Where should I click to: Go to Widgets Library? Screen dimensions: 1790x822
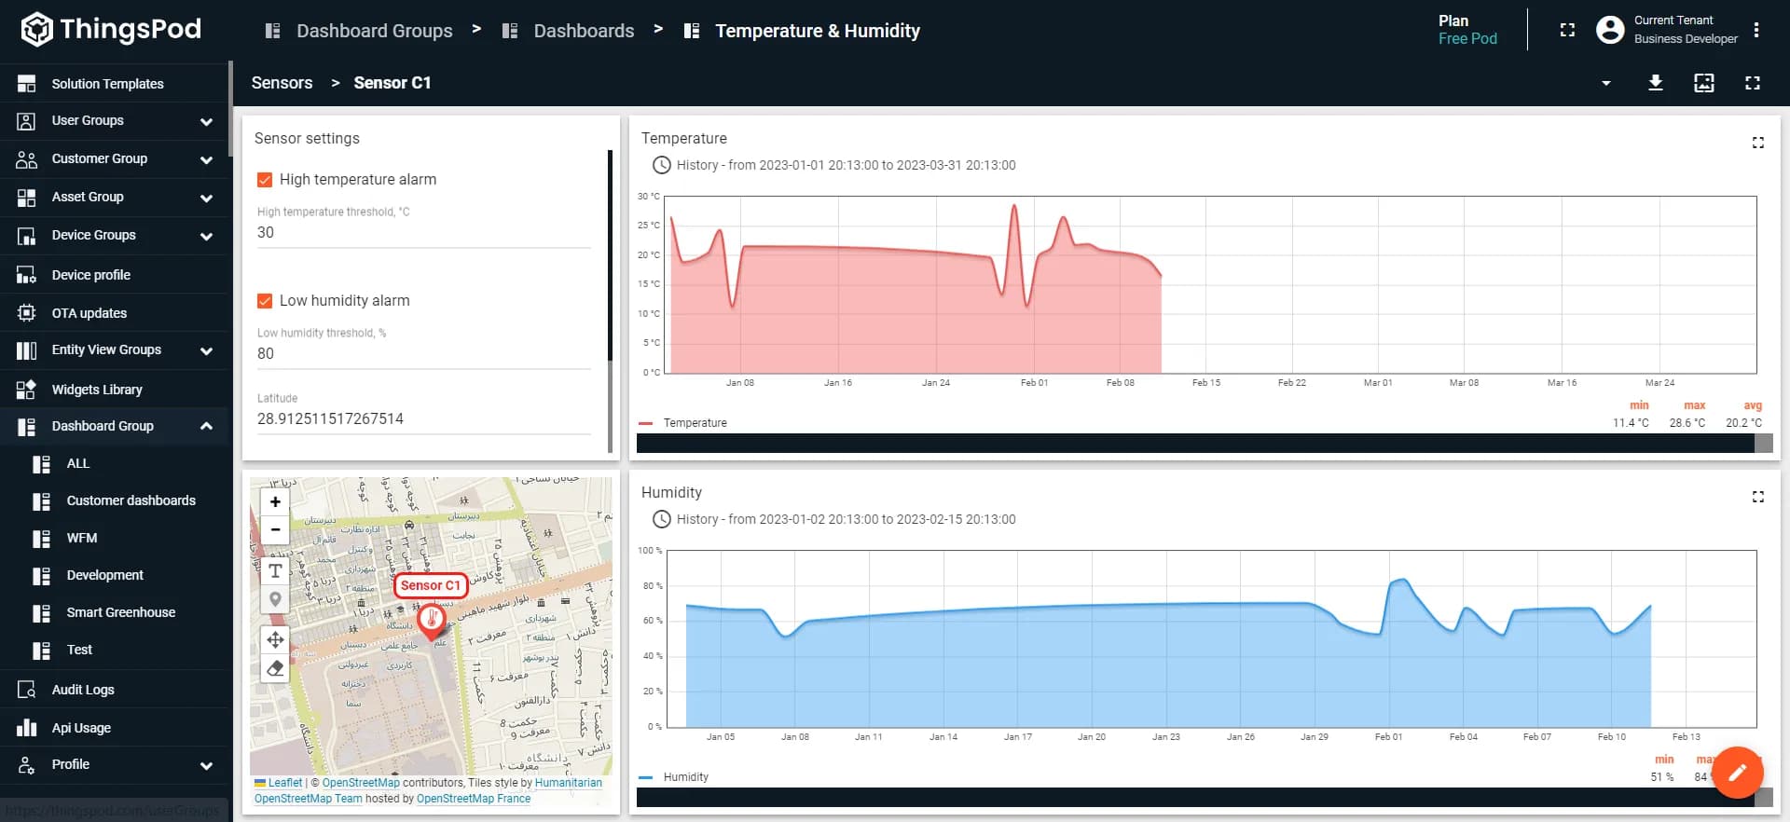[x=97, y=390]
